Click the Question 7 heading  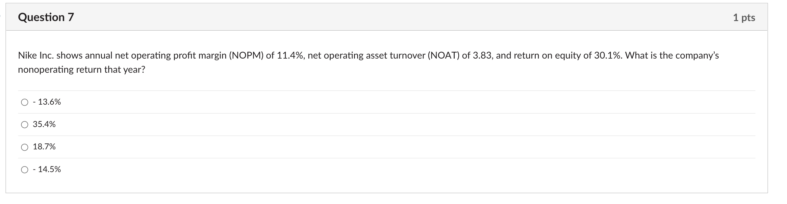point(46,17)
